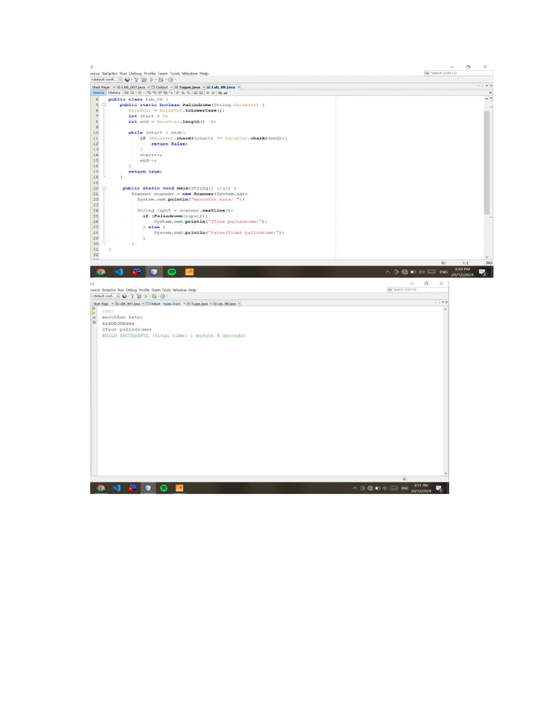Click the Run Project play icon in top toolbar

(150, 80)
